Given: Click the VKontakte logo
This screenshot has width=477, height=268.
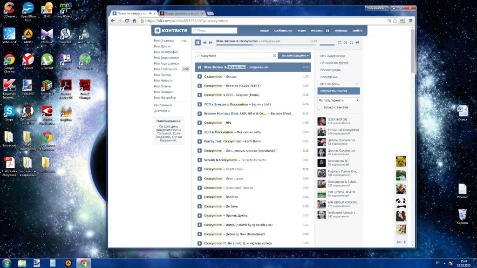Looking at the screenshot, I should 170,30.
